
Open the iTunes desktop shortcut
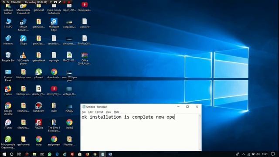click(x=8, y=124)
